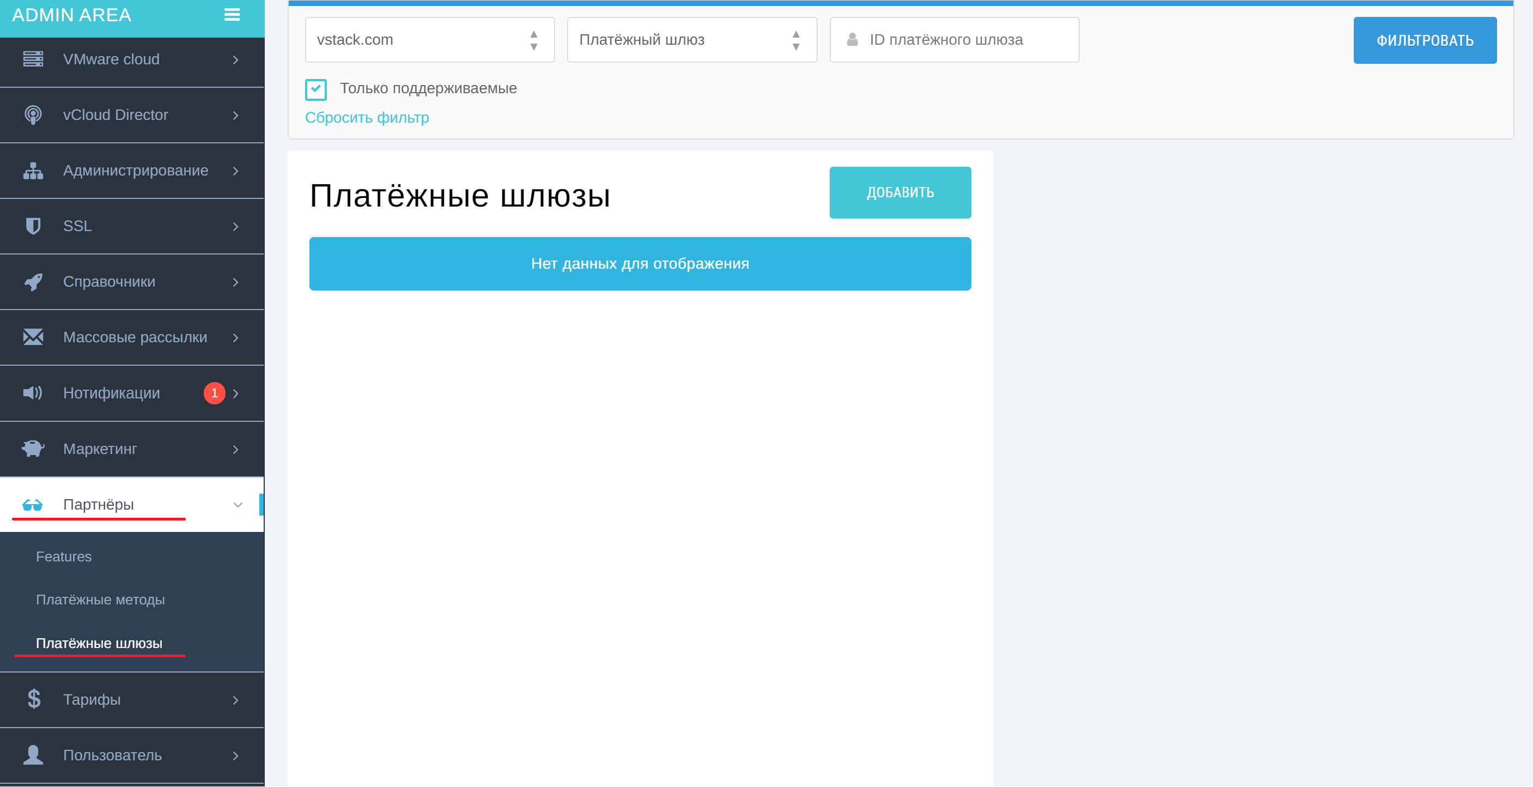
Task: Open Тарифы menu item
Action: coord(132,700)
